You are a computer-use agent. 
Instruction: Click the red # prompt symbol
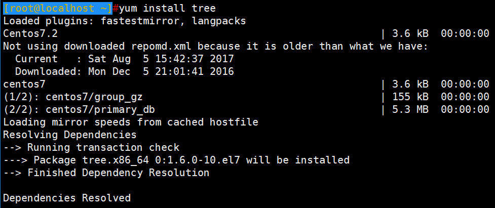tap(116, 9)
